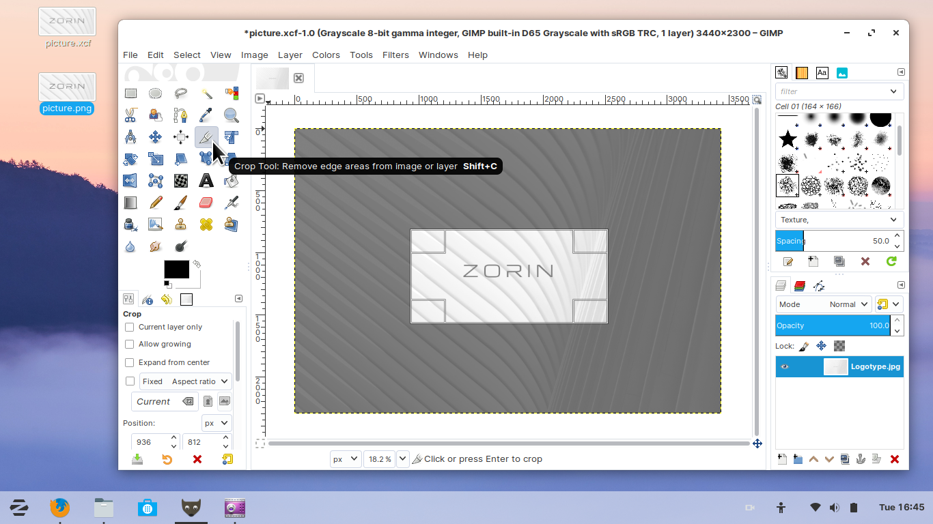This screenshot has width=933, height=524.
Task: Enable Expand from center checkbox
Action: click(129, 362)
